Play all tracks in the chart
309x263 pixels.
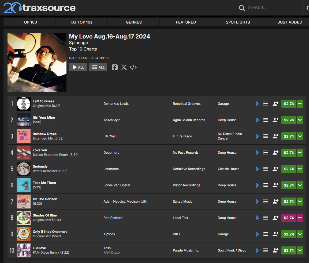[x=78, y=67]
